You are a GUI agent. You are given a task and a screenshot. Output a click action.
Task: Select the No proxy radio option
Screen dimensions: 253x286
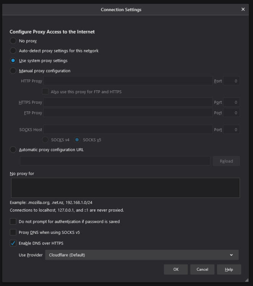pos(13,41)
